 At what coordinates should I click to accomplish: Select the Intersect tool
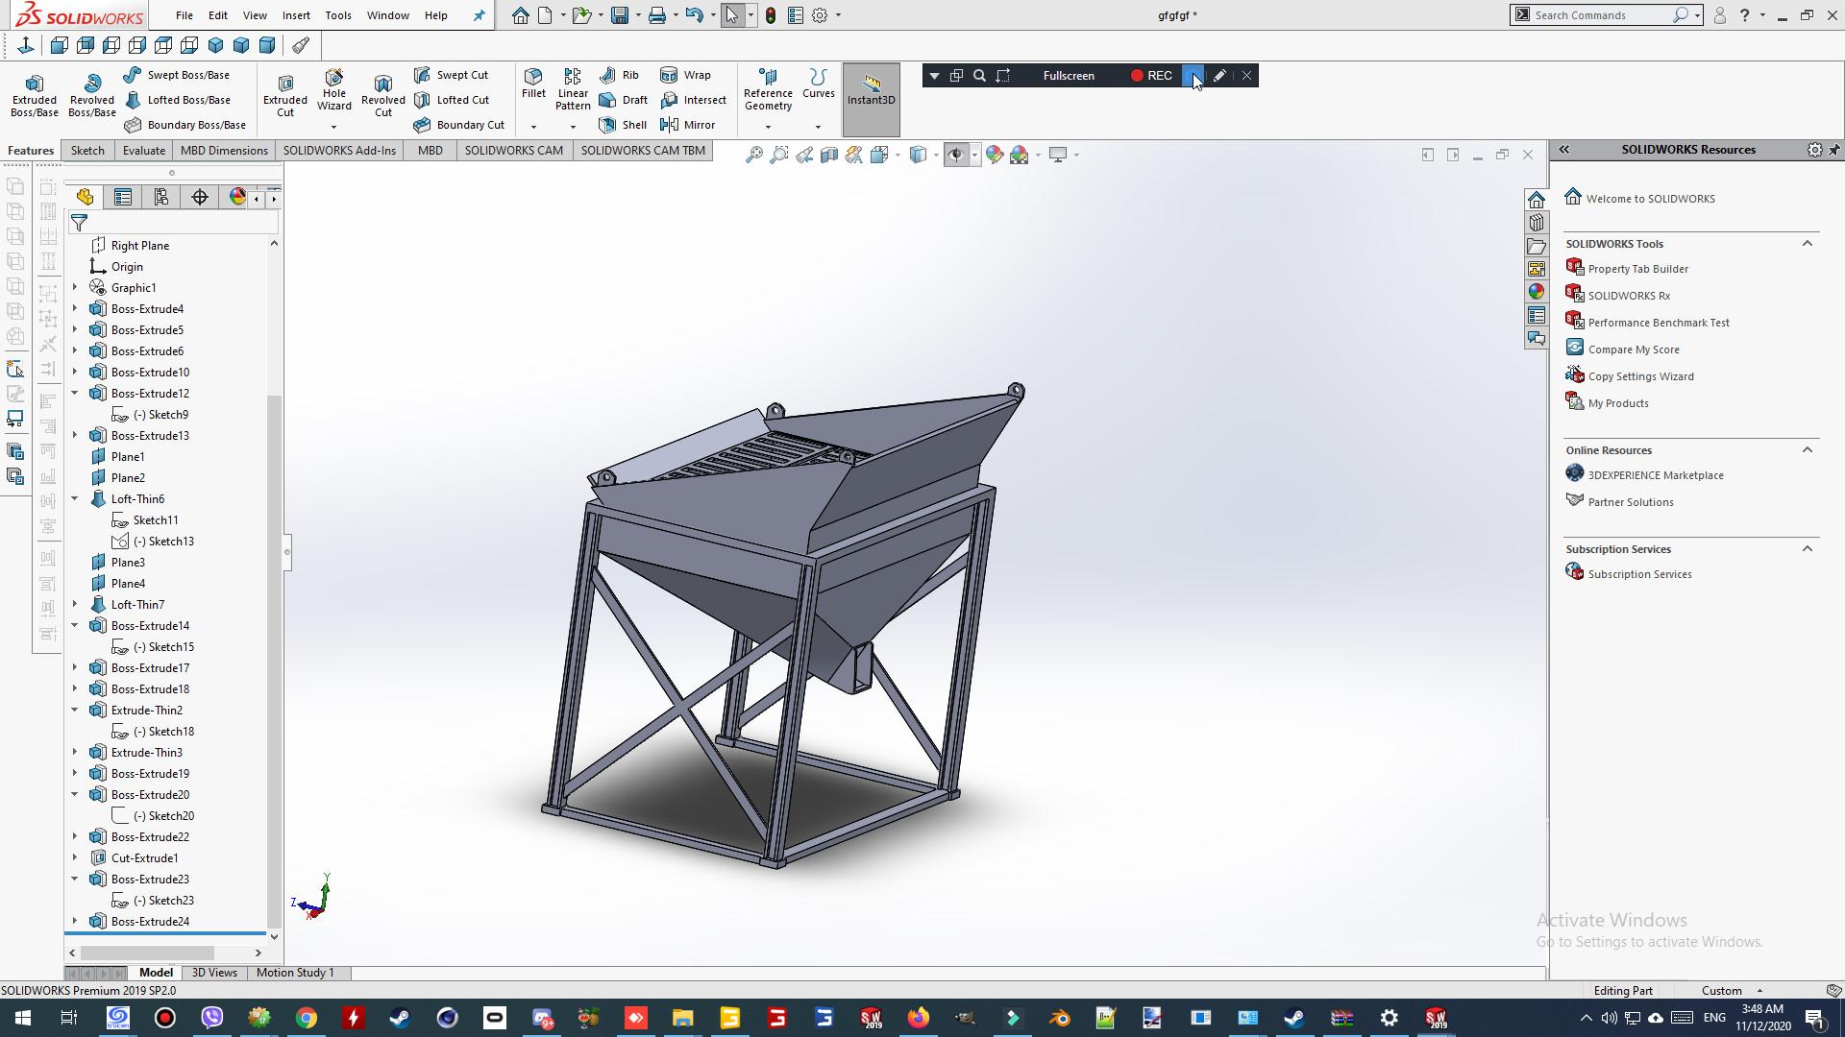coord(694,100)
